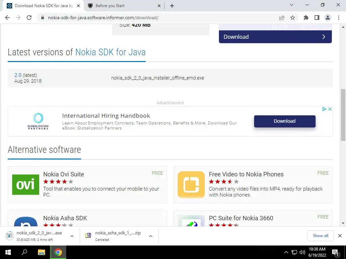Go back to the previous page
The image size is (346, 259).
pyautogui.click(x=7, y=18)
